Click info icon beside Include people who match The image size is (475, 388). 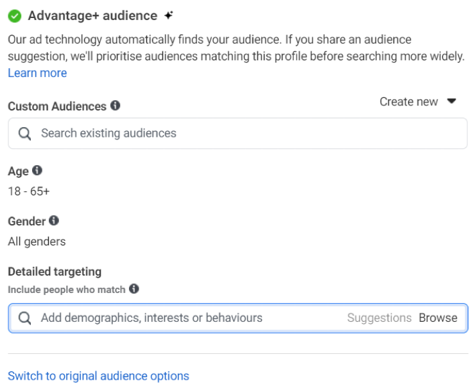(x=134, y=289)
